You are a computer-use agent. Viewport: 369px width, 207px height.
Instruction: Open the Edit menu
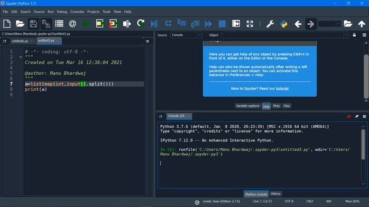point(14,11)
